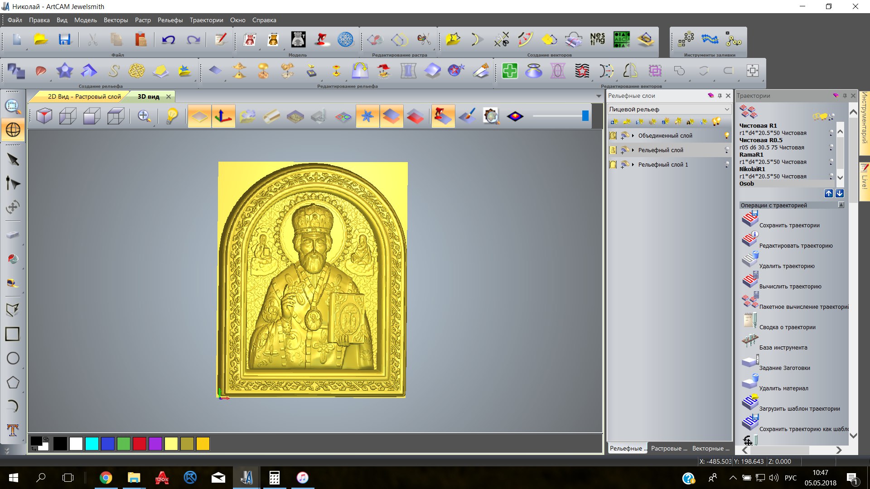The image size is (870, 489).
Task: Expand the Рельефный слой tree arrow
Action: (633, 150)
